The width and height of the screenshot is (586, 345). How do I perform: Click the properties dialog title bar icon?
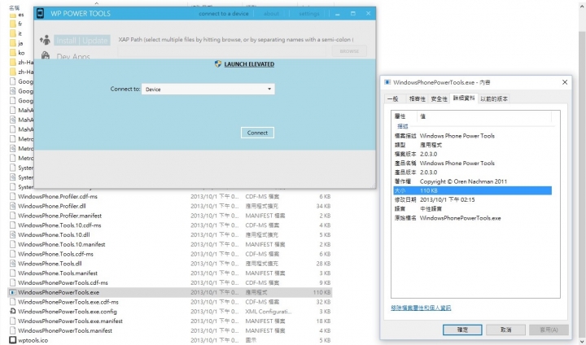click(x=387, y=82)
